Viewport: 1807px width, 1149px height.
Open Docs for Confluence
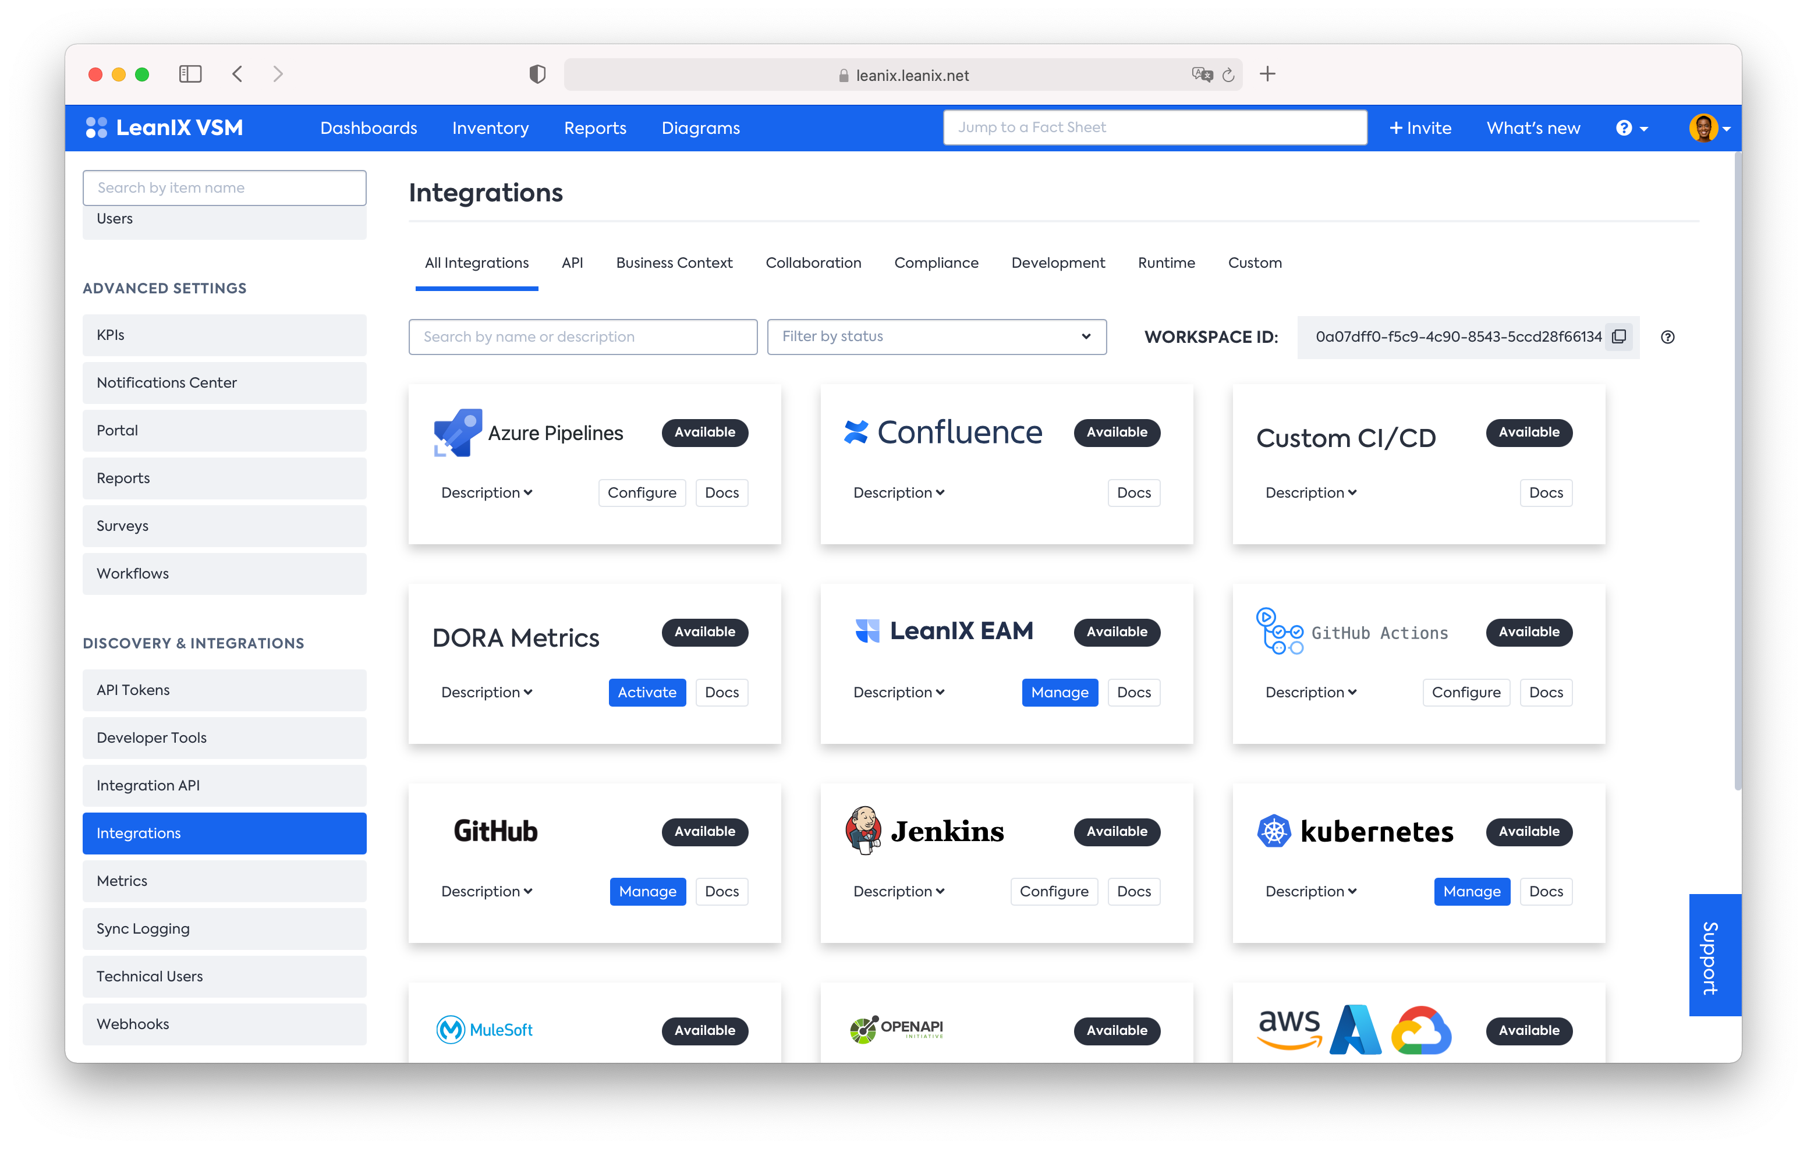tap(1134, 493)
